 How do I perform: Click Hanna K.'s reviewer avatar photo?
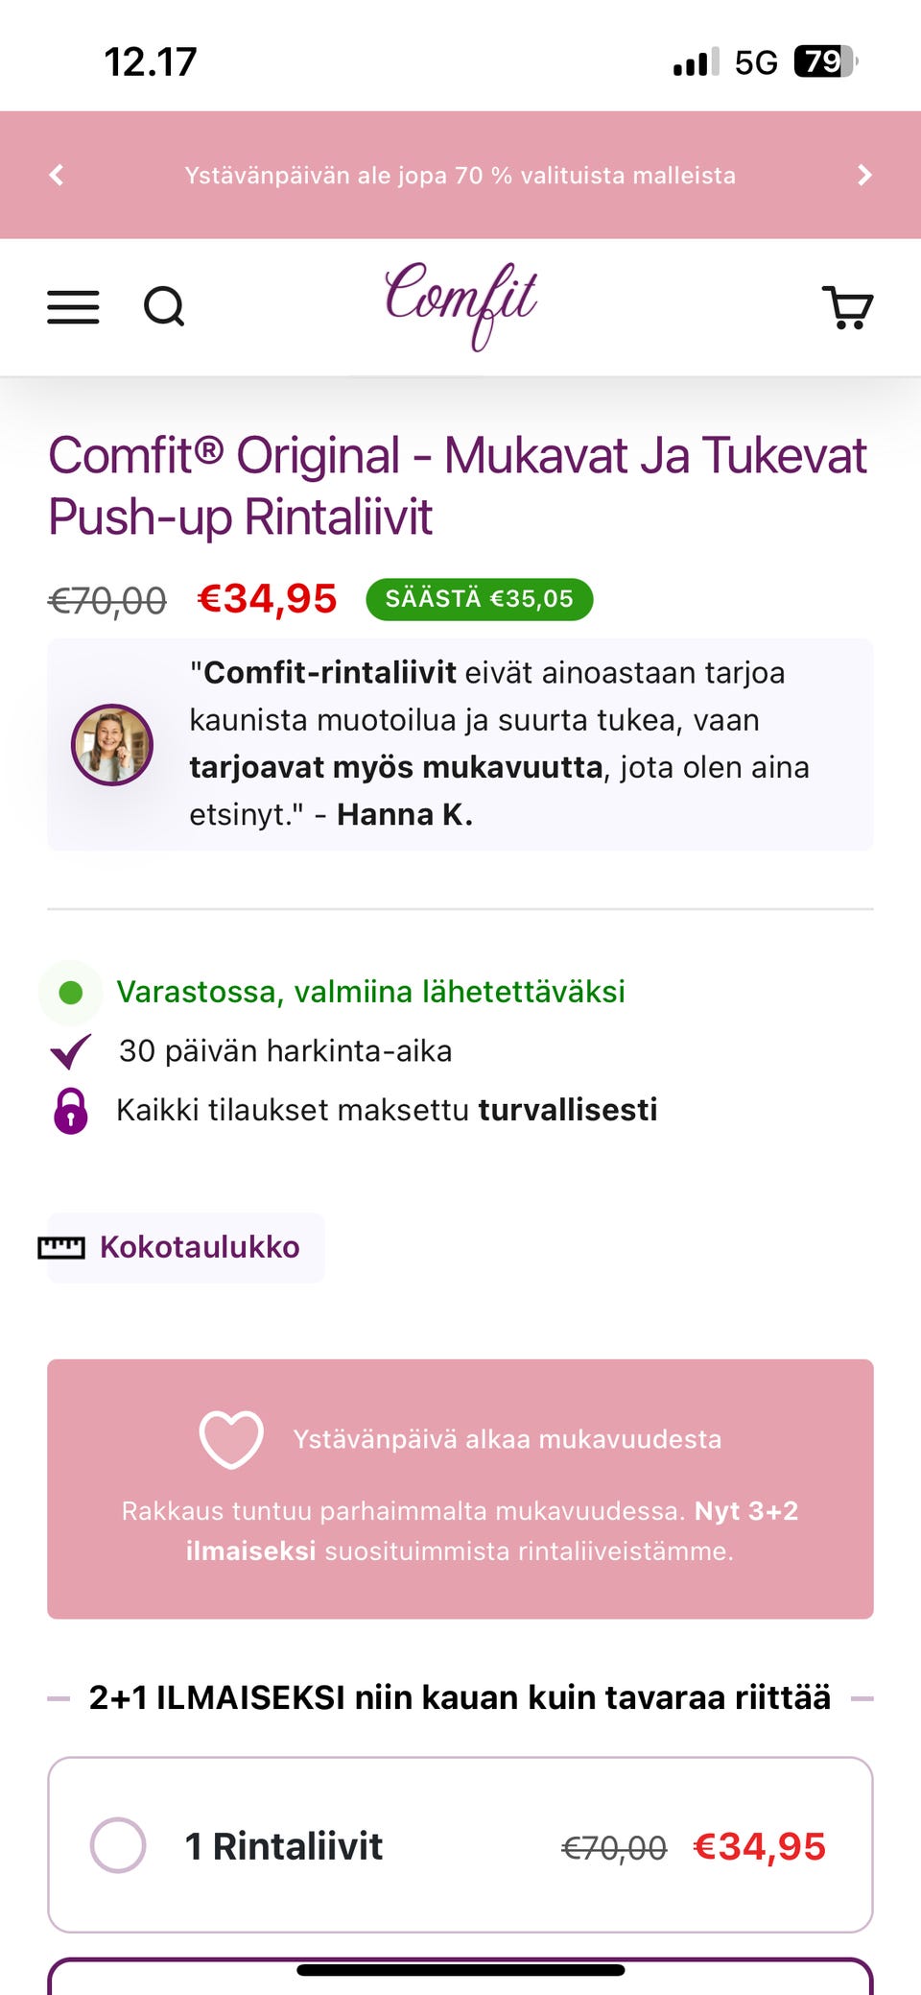click(111, 744)
